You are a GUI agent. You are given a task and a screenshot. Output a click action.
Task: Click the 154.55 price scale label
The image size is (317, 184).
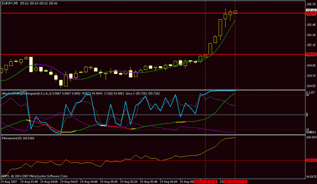tap(311, 86)
